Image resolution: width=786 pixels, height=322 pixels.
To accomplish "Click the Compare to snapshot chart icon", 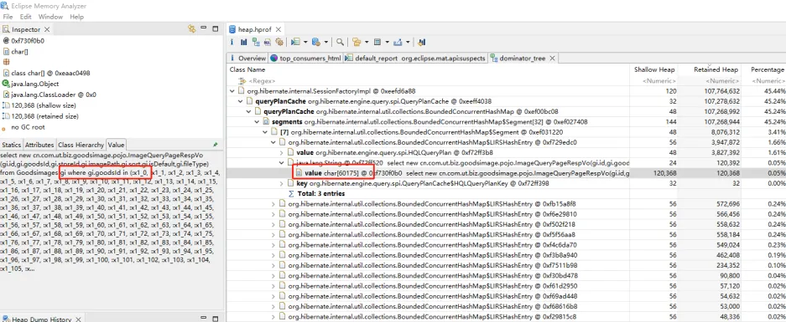I will click(x=422, y=42).
